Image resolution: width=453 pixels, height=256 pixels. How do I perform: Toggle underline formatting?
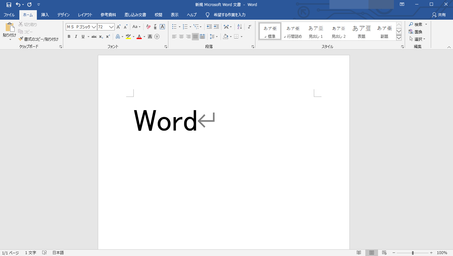click(x=83, y=37)
